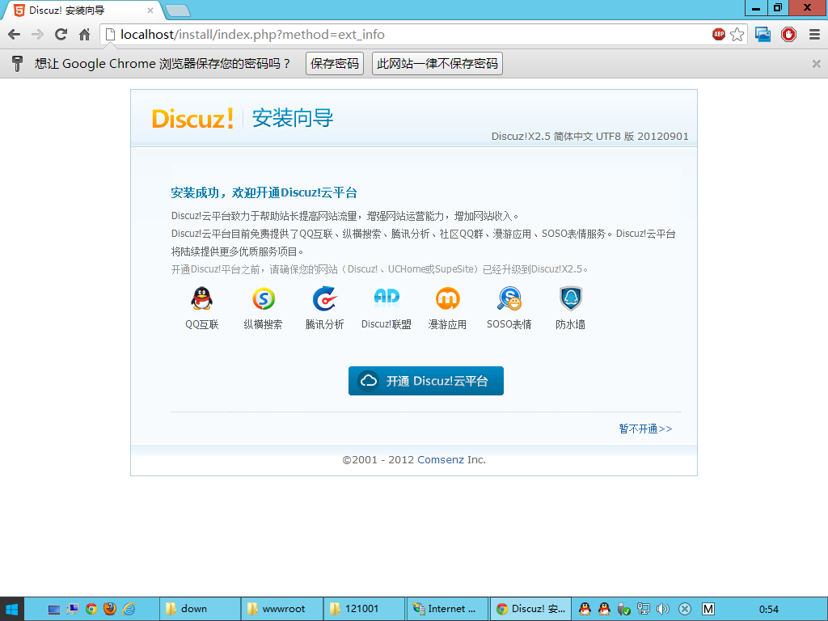Screen dimensions: 828x621
Task: Click the 纵横搜索 icon
Action: [x=263, y=299]
